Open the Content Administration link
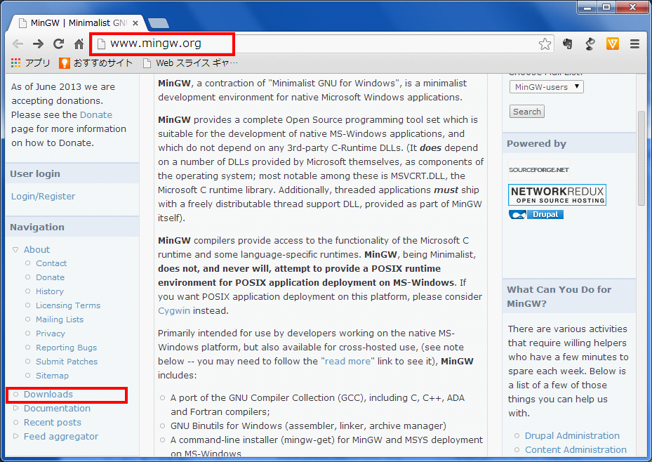This screenshot has height=462, width=652. point(576,450)
